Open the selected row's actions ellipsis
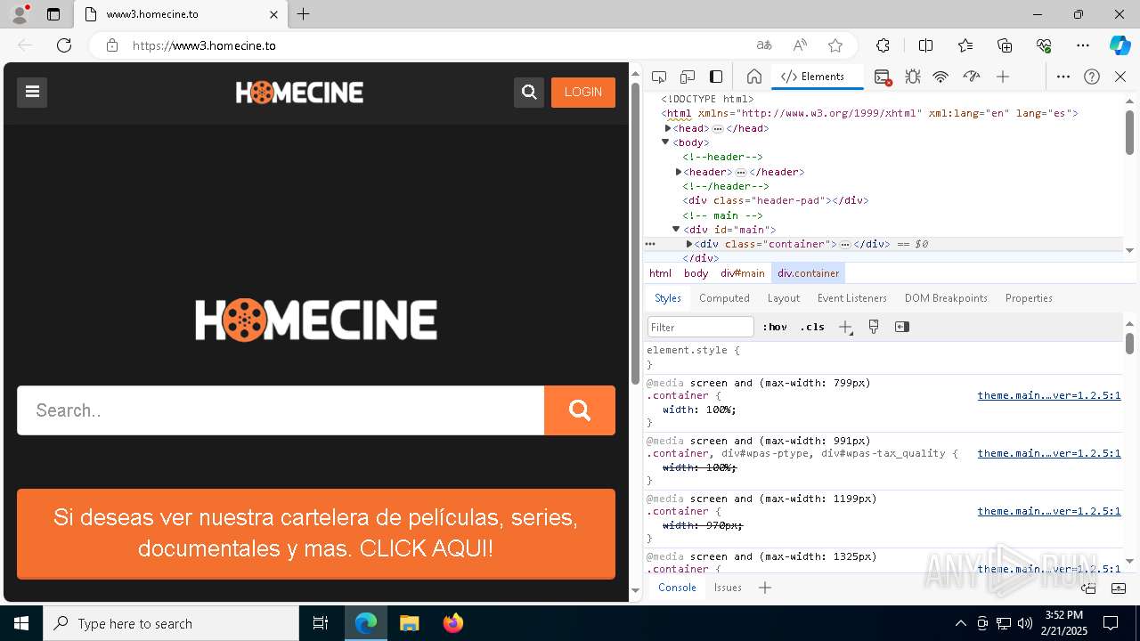Image resolution: width=1140 pixels, height=641 pixels. (650, 244)
